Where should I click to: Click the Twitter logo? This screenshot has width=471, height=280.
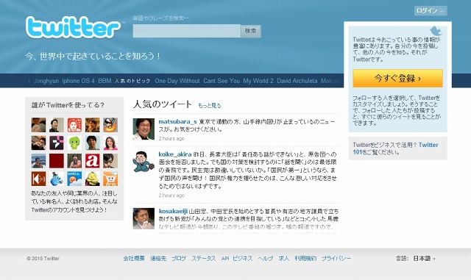click(x=73, y=27)
